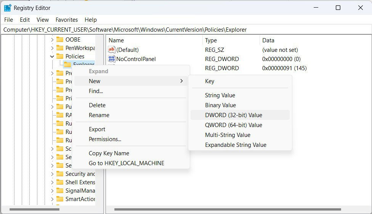Click the registry path address bar
372x214 pixels.
pyautogui.click(x=186, y=30)
